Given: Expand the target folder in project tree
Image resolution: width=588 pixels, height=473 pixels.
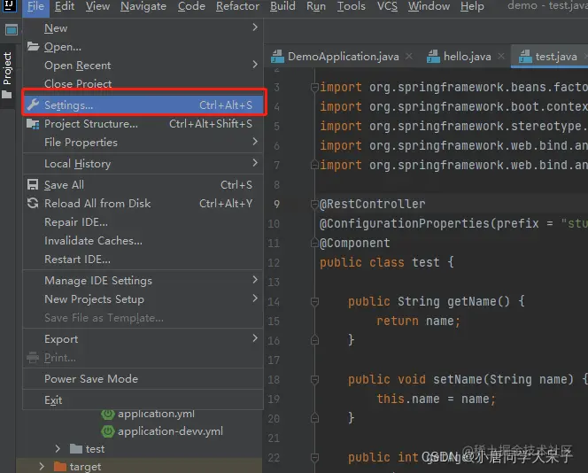Looking at the screenshot, I should (x=42, y=467).
